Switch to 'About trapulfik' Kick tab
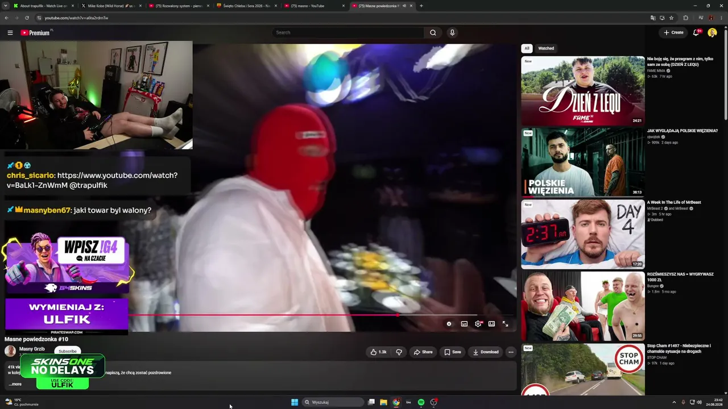This screenshot has width=728, height=409. pyautogui.click(x=44, y=6)
